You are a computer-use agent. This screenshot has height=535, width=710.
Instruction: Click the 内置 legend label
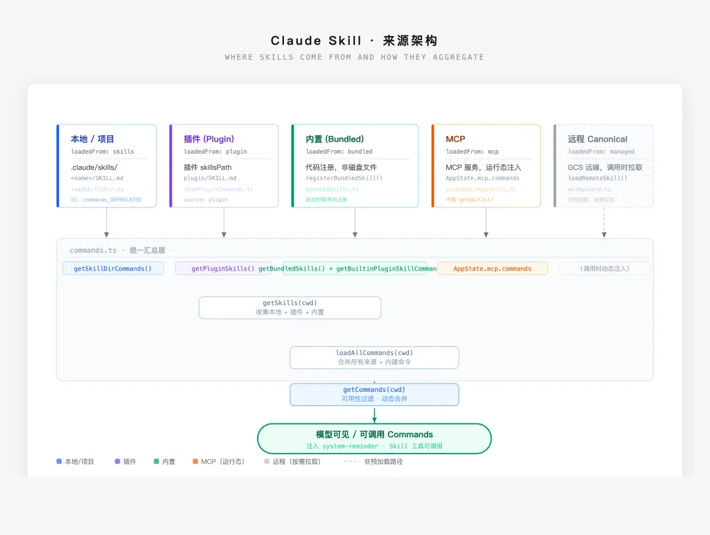168,461
